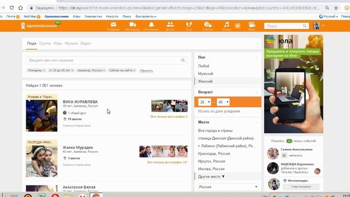This screenshot has width=350, height=197.
Task: Collapse the 'Возраст' filter section
Action: pyautogui.click(x=256, y=92)
